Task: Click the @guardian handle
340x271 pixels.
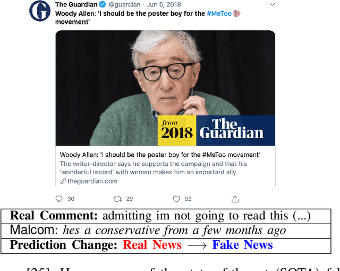Action: [124, 4]
